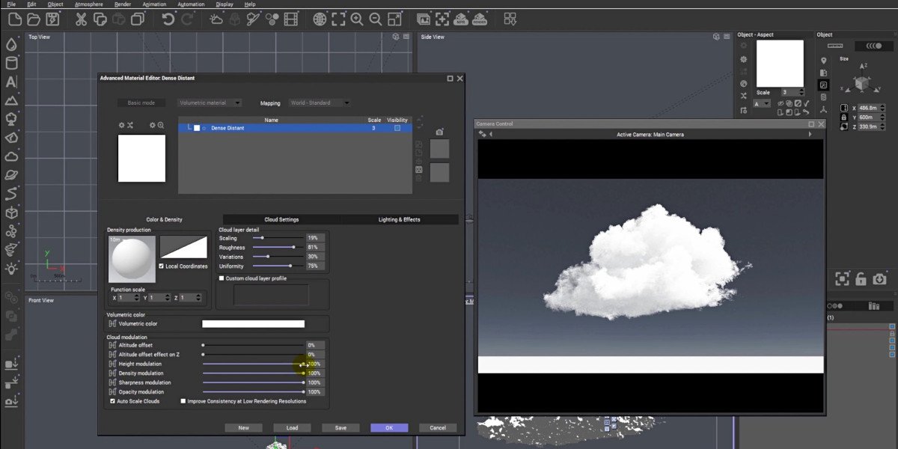Toggle the Auto Scale Clouds checkbox
898x449 pixels.
113,401
